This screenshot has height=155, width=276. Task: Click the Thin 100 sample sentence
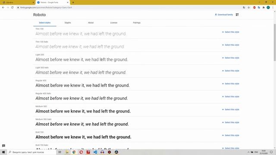coord(81,34)
